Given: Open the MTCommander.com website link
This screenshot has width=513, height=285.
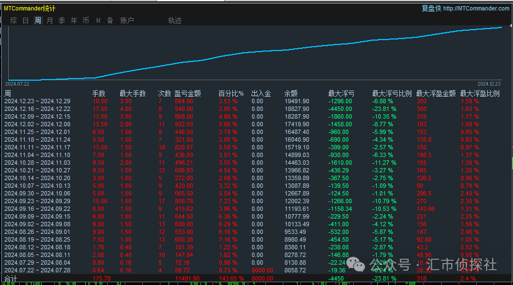Looking at the screenshot, I should pyautogui.click(x=476, y=8).
